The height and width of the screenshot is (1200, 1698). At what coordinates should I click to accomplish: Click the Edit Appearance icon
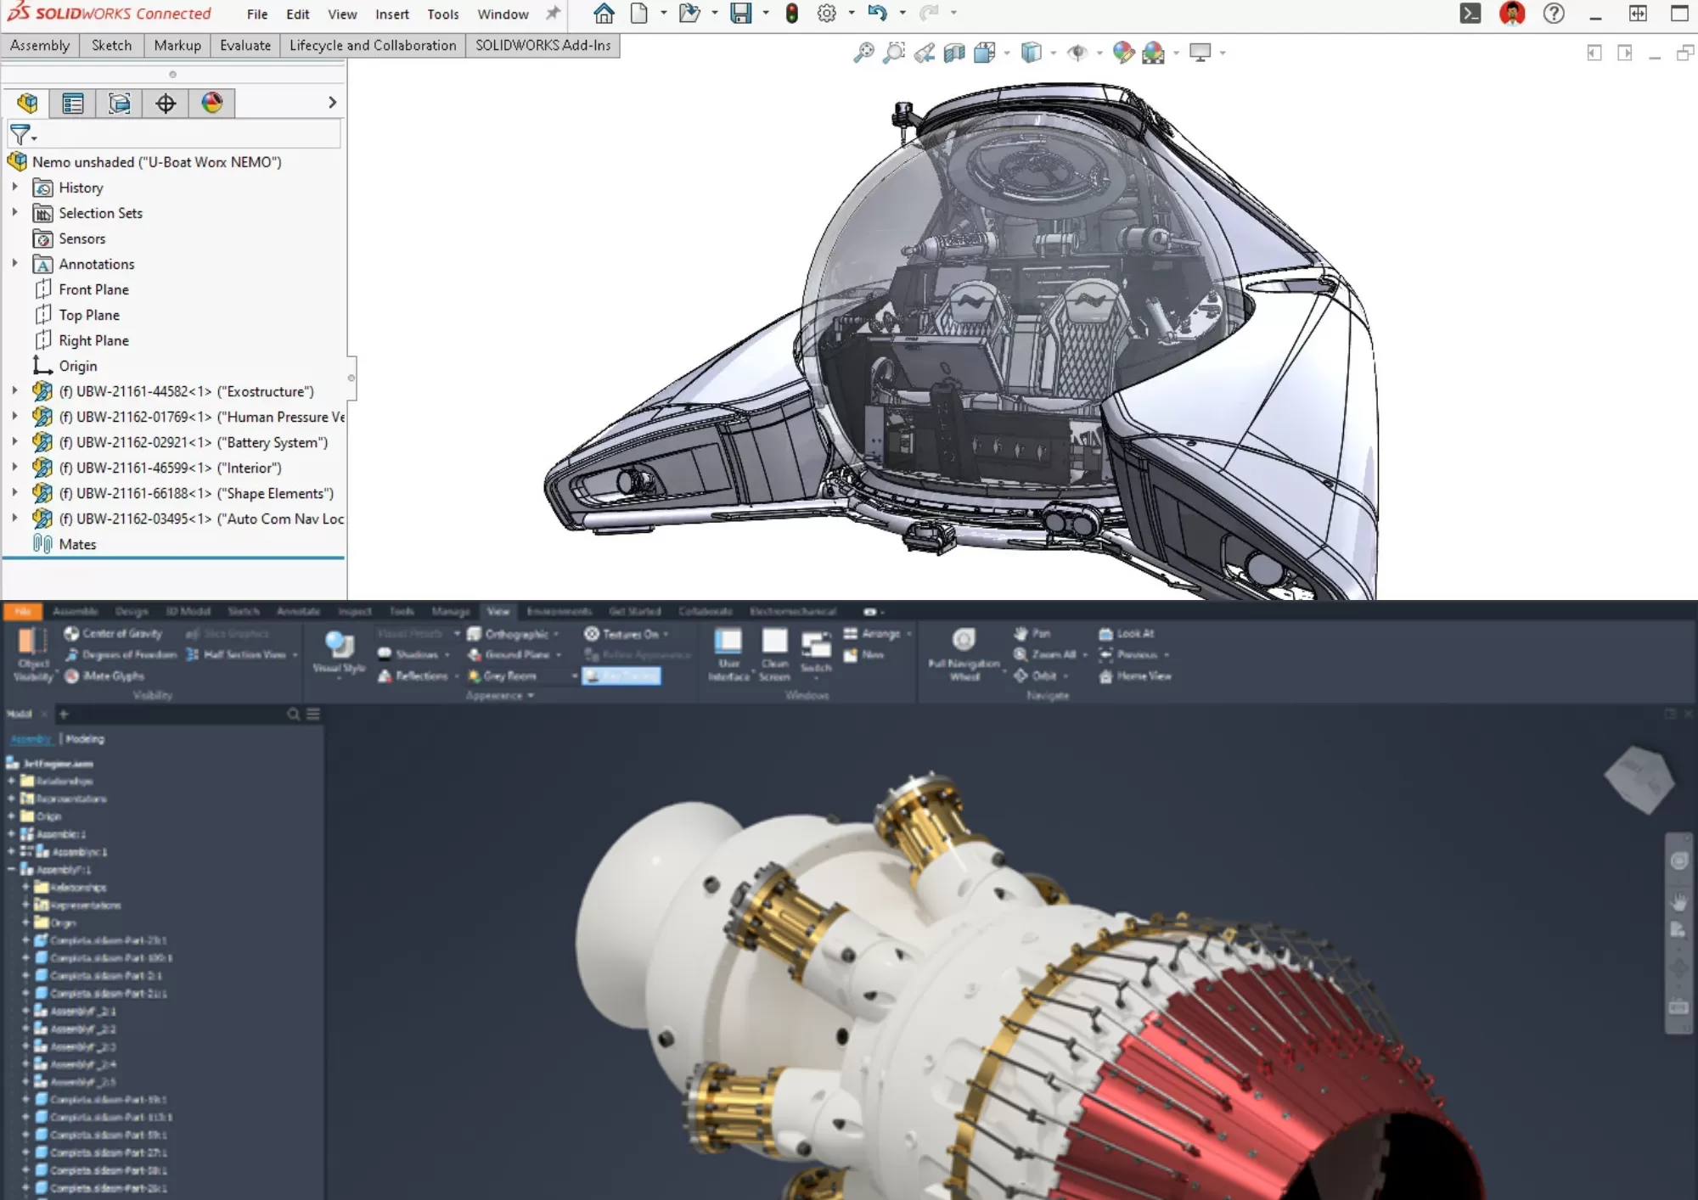coord(1122,53)
